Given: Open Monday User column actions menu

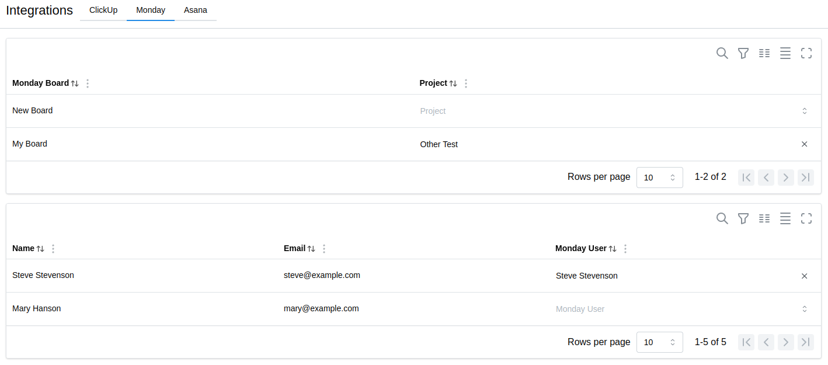Looking at the screenshot, I should [x=625, y=249].
